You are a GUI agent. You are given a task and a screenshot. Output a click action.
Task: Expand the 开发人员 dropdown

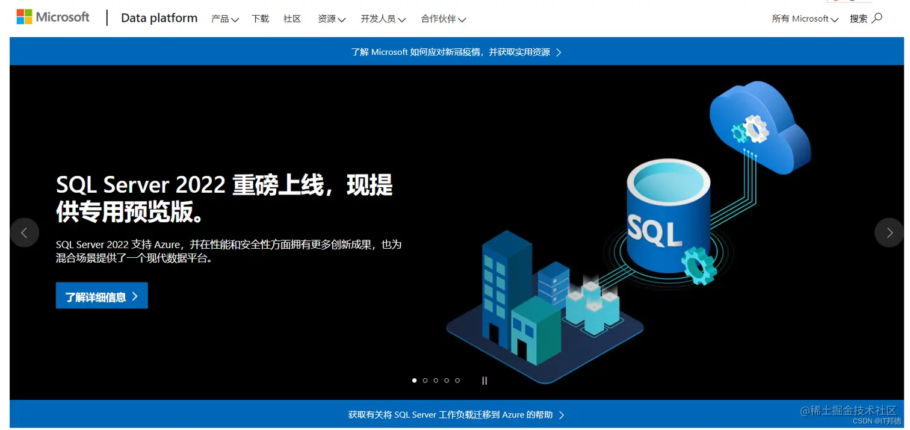pos(383,19)
